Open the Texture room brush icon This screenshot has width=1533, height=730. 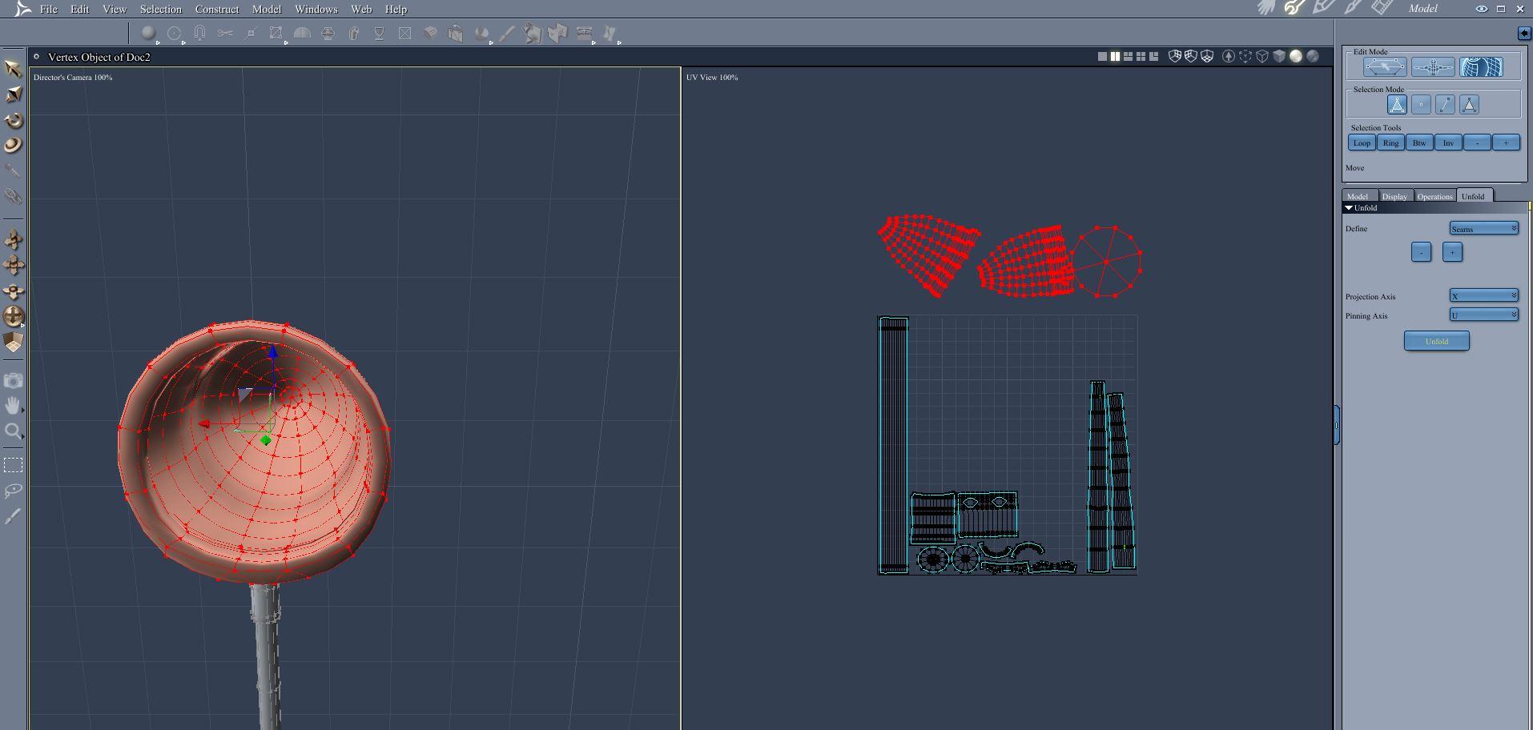point(1353,8)
